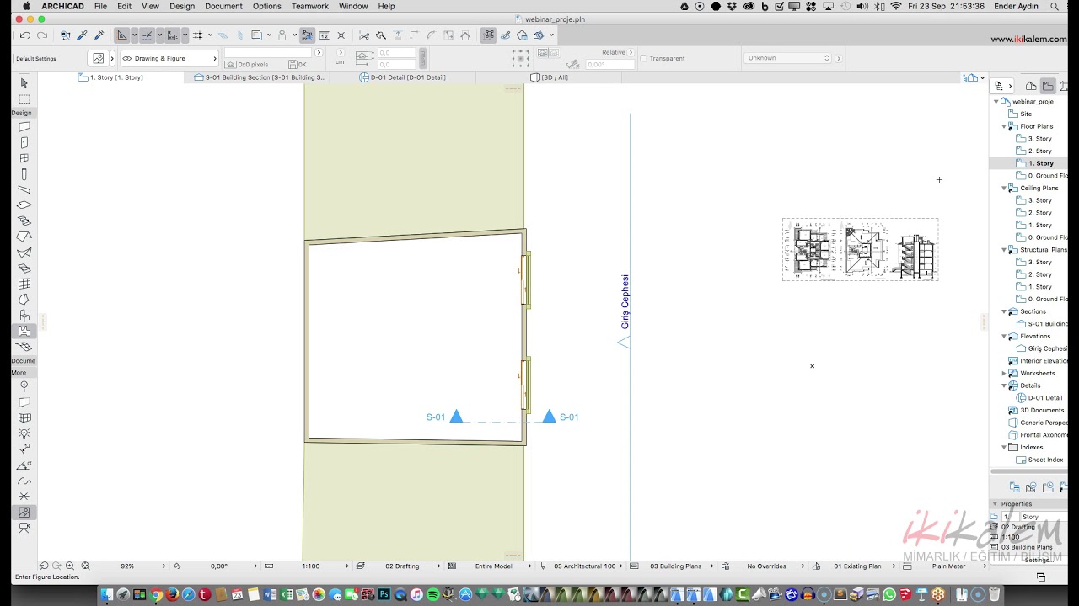Open 03 Building Plans model view option
The height and width of the screenshot is (606, 1079).
click(675, 566)
